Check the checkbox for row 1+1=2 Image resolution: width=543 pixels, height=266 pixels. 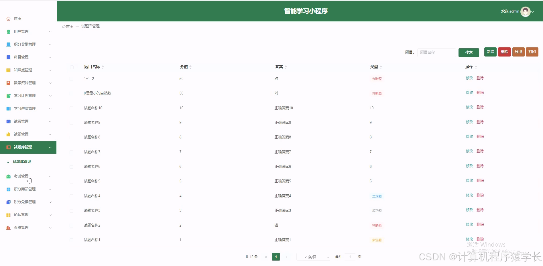pos(71,79)
